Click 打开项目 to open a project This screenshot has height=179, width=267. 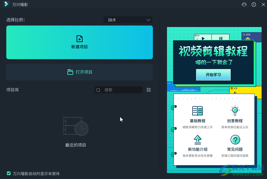tap(80, 72)
